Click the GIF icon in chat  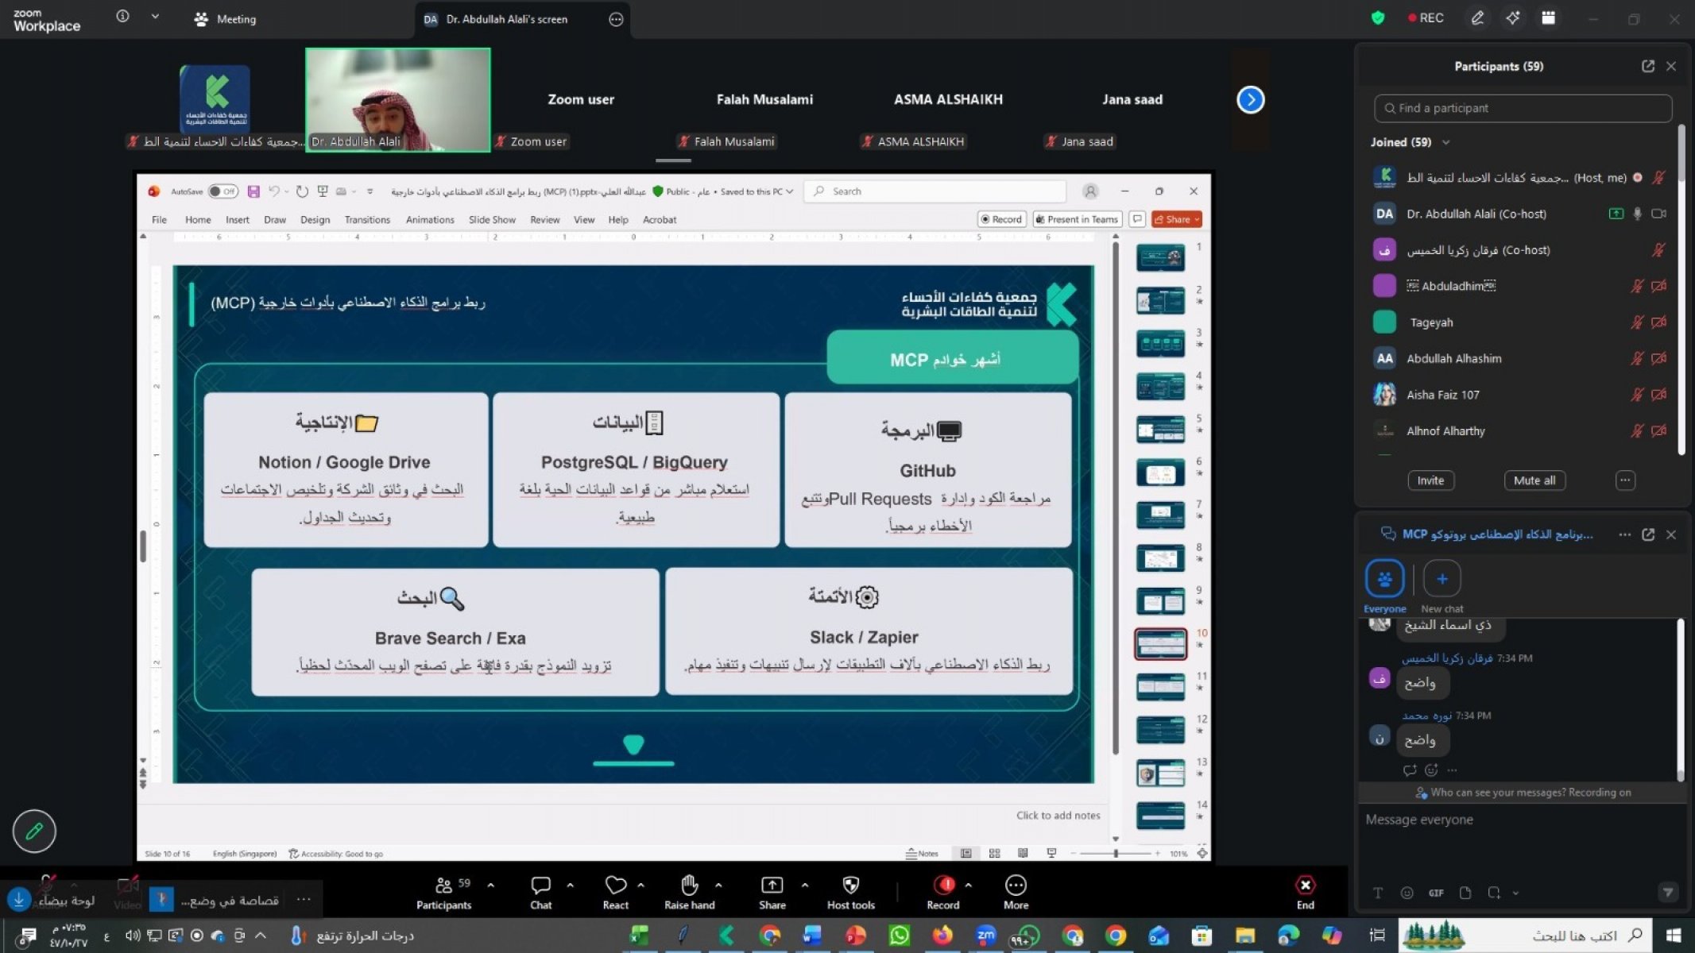tap(1435, 893)
